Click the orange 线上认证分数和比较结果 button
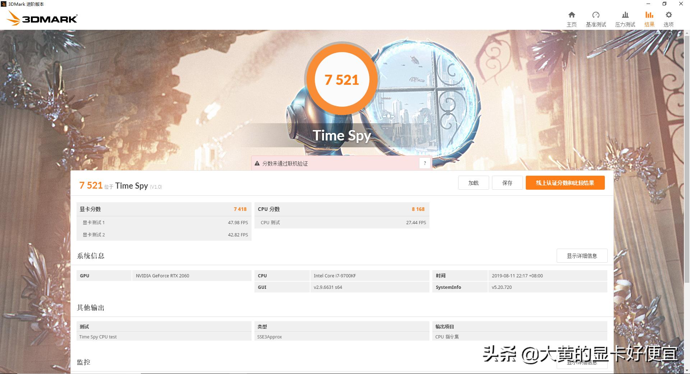Viewport: 690px width, 374px height. (565, 183)
